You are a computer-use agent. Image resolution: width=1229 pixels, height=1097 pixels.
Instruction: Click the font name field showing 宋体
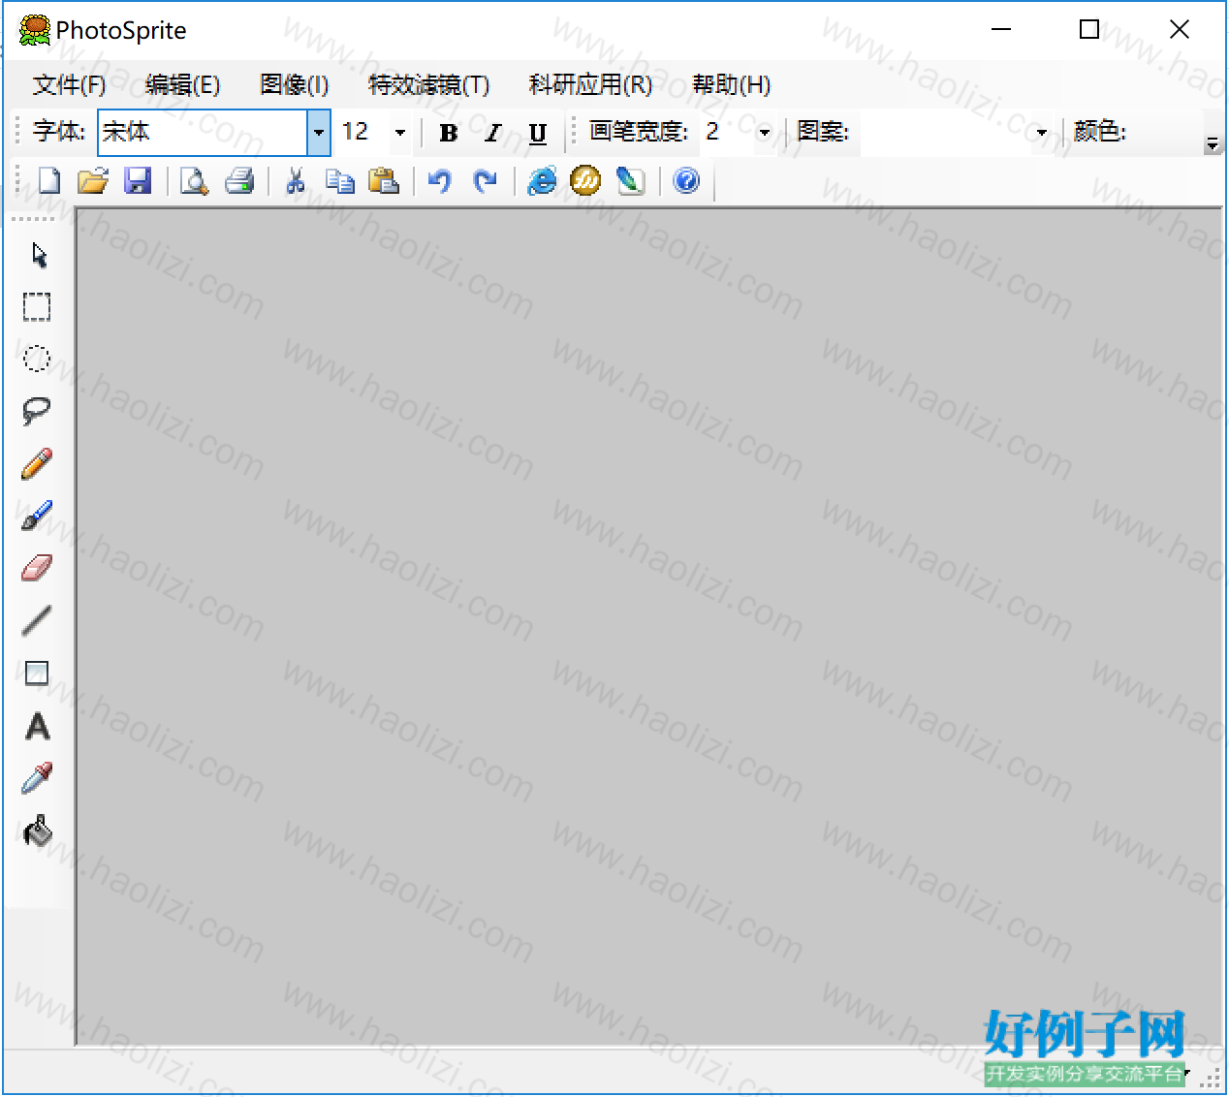(204, 133)
